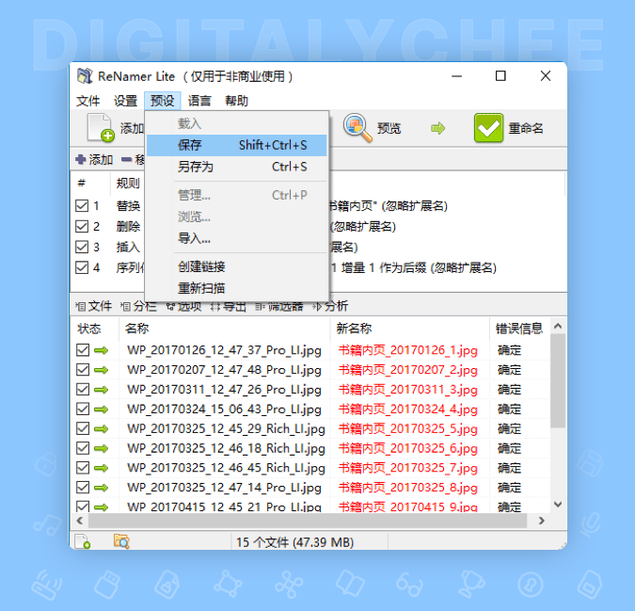
Task: Toggle the checkbox for rule 2 删除
Action: (x=82, y=226)
